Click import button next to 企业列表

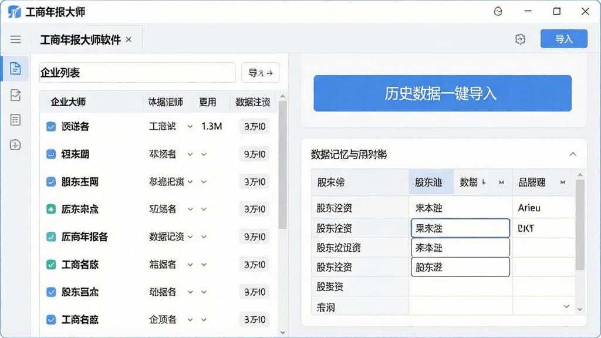[260, 72]
